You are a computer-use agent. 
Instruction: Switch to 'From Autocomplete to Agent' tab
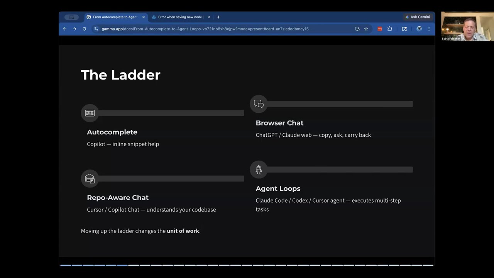[115, 17]
